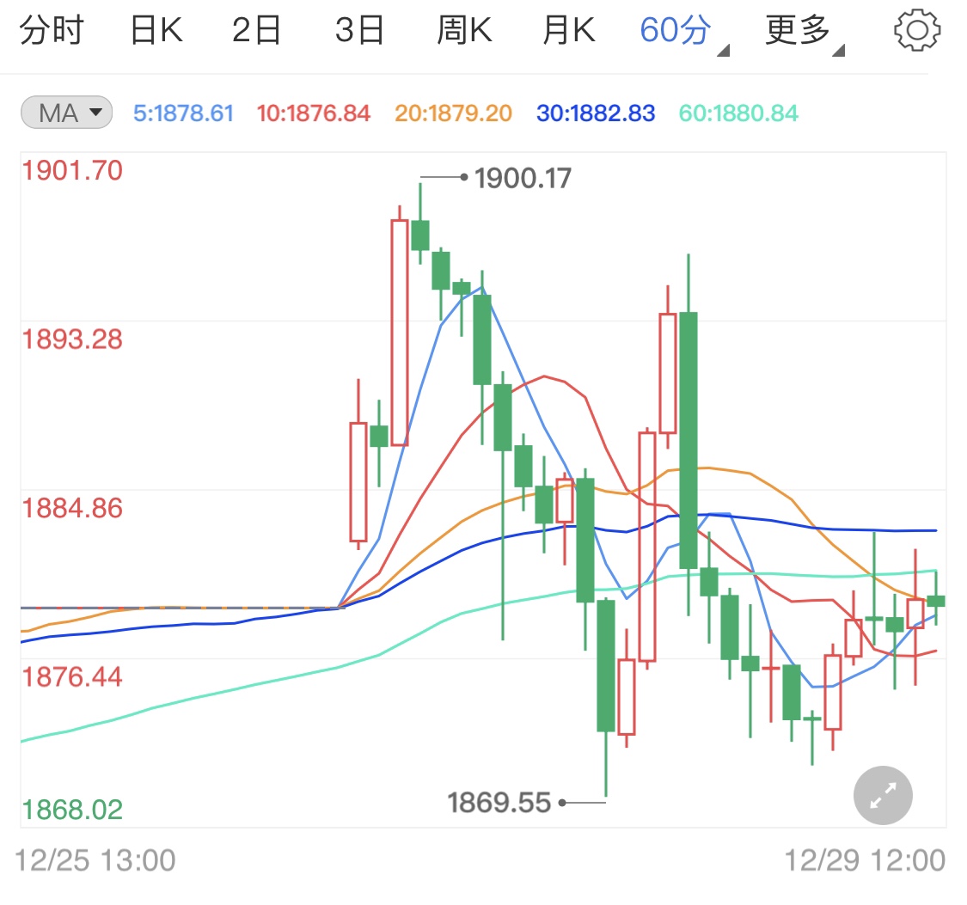Click the 1901.70 price axis label

(72, 170)
